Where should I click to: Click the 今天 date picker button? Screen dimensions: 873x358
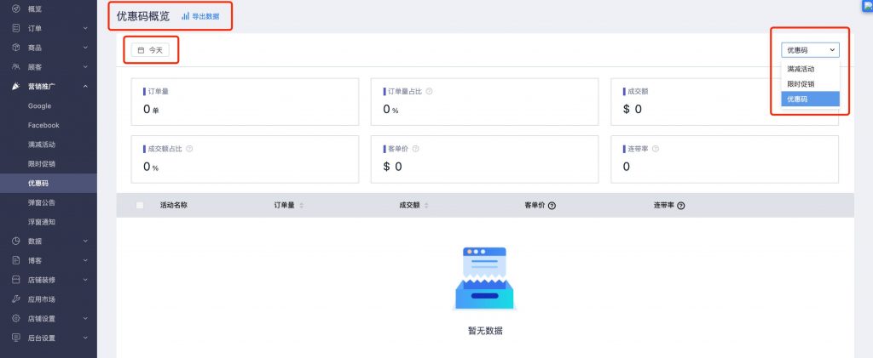pyautogui.click(x=150, y=50)
